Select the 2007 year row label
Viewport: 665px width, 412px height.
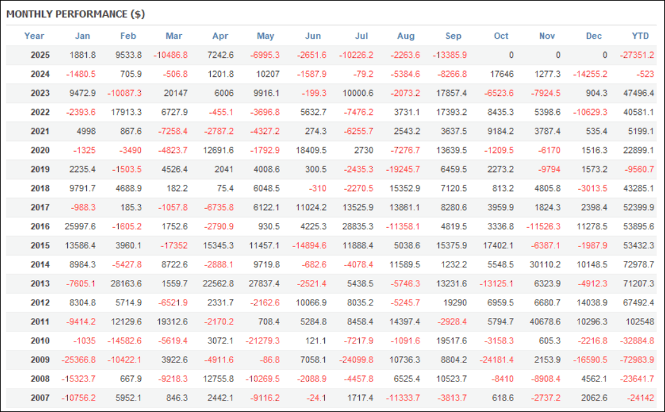40,398
